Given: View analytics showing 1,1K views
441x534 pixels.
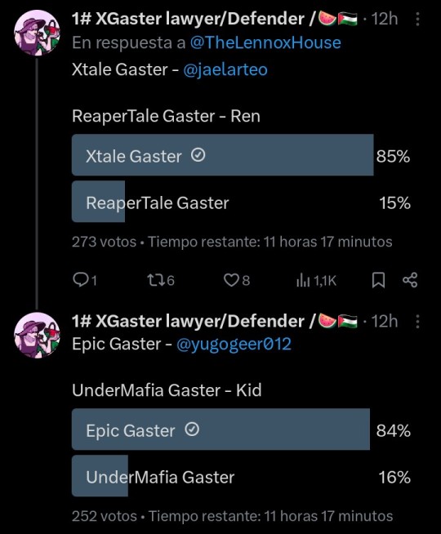Looking at the screenshot, I should point(316,281).
